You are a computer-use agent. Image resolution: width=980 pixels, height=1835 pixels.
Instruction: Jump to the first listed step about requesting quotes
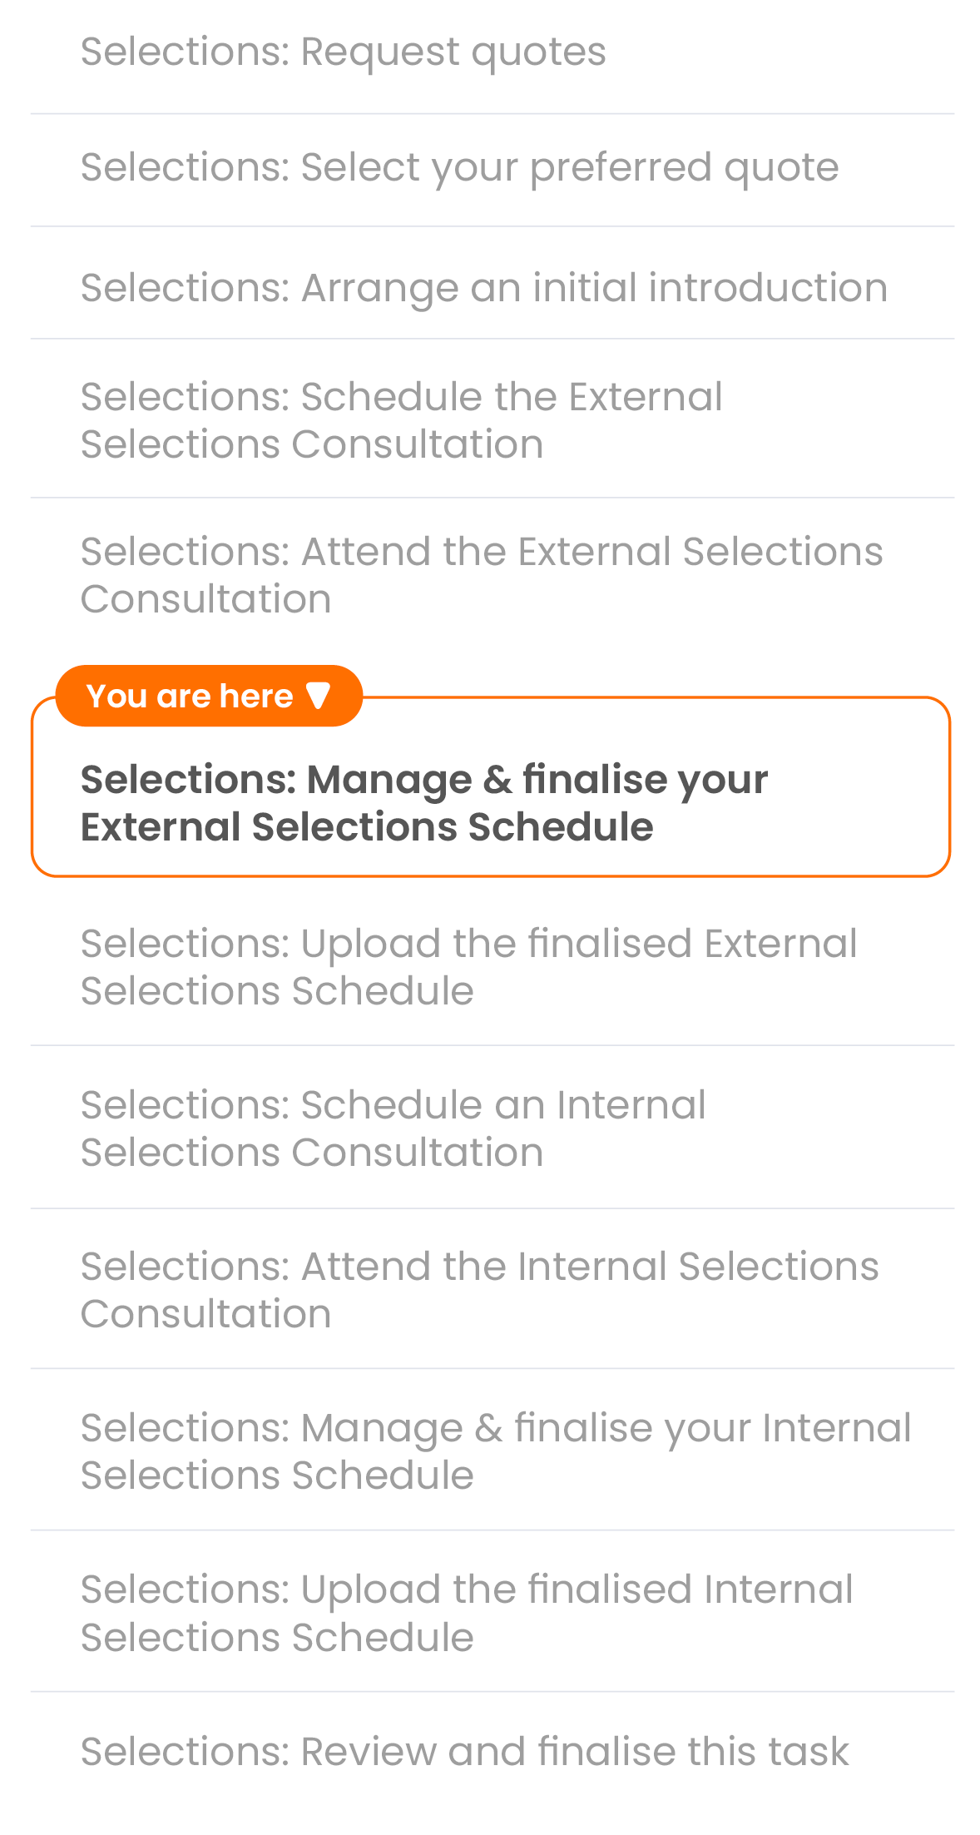click(x=343, y=52)
